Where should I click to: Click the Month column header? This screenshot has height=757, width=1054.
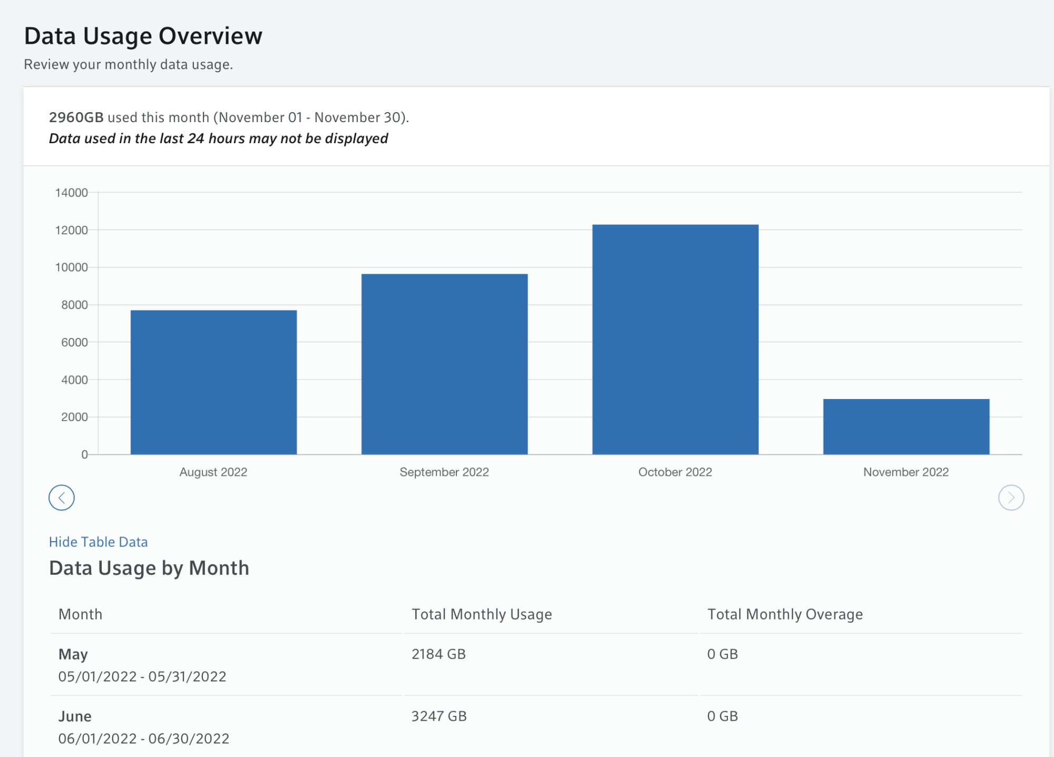[x=80, y=614]
